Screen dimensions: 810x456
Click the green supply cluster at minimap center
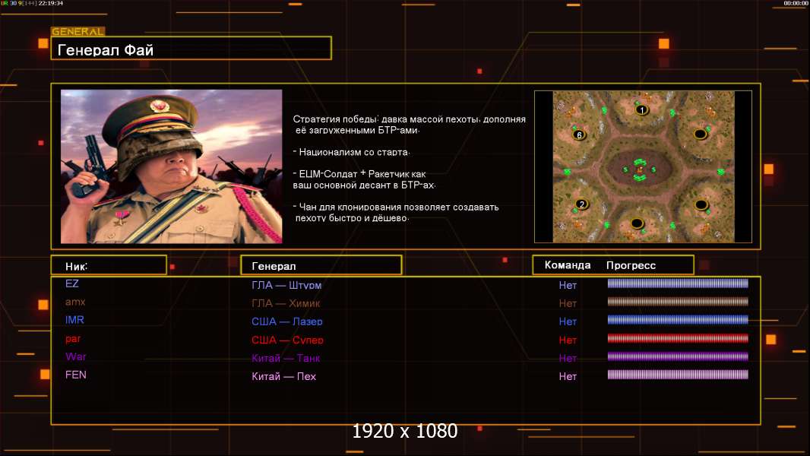(640, 169)
